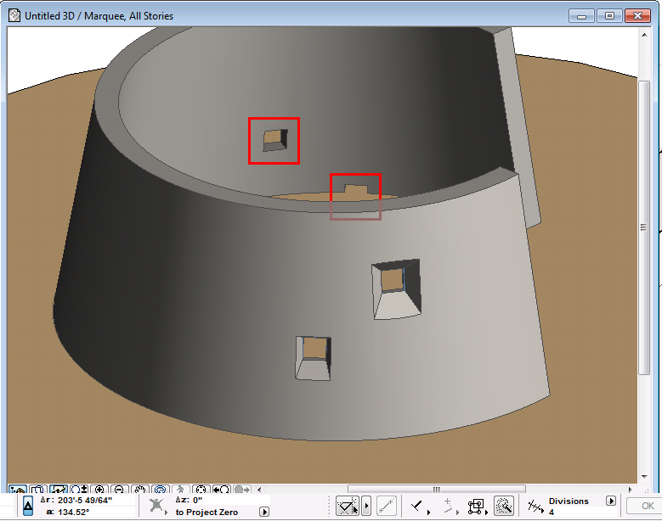
Task: Toggle relative coordinates triangle button in tracker
Action: point(28,506)
